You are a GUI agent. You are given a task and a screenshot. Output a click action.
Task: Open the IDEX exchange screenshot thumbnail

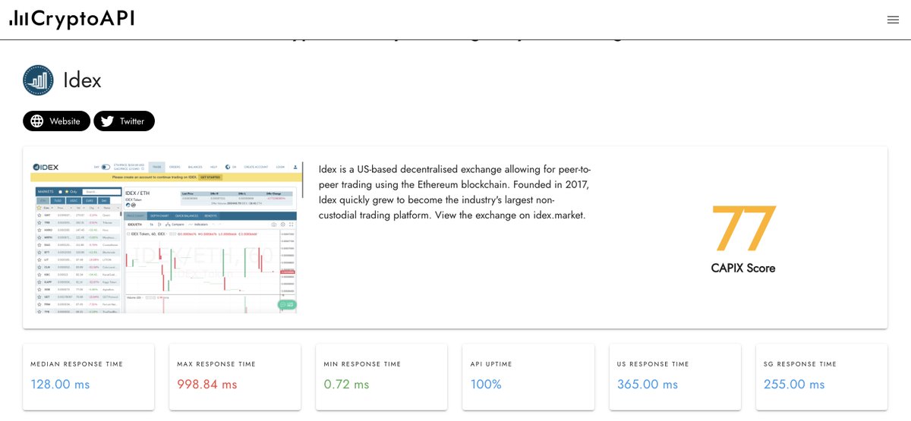click(166, 237)
